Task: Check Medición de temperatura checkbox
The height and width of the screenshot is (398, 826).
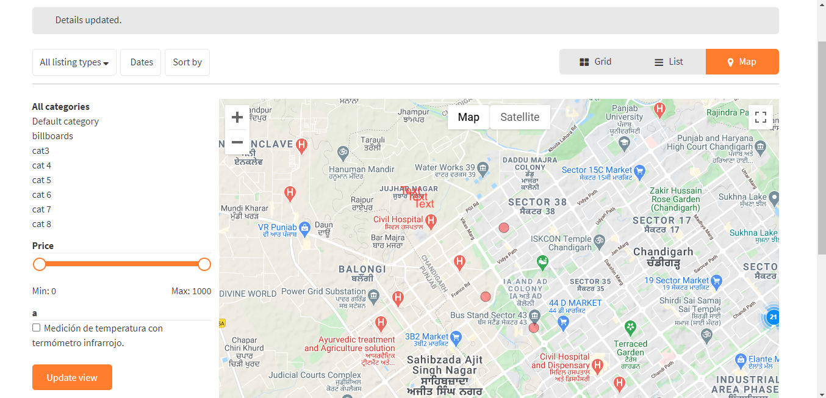Action: click(x=37, y=328)
